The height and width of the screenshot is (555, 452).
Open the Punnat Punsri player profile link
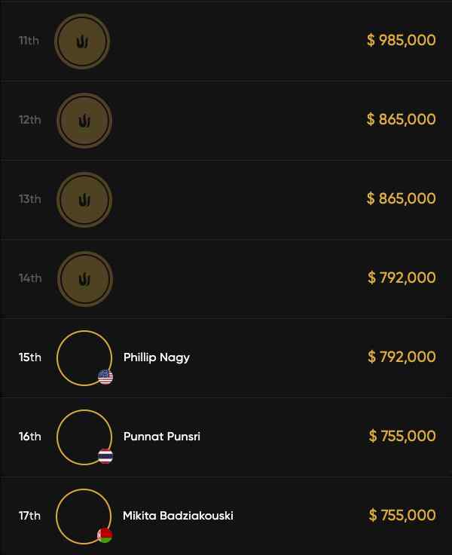(x=162, y=437)
